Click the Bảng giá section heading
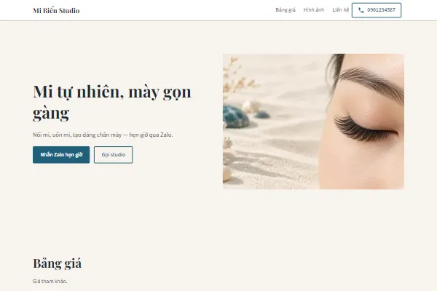437x291 pixels. pos(57,263)
